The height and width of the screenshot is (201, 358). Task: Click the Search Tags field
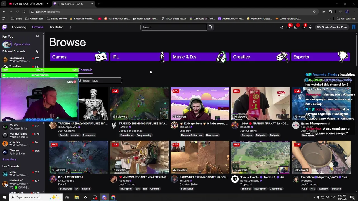(x=99, y=80)
